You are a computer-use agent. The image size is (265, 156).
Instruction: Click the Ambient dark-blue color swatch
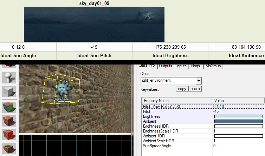pos(239,121)
